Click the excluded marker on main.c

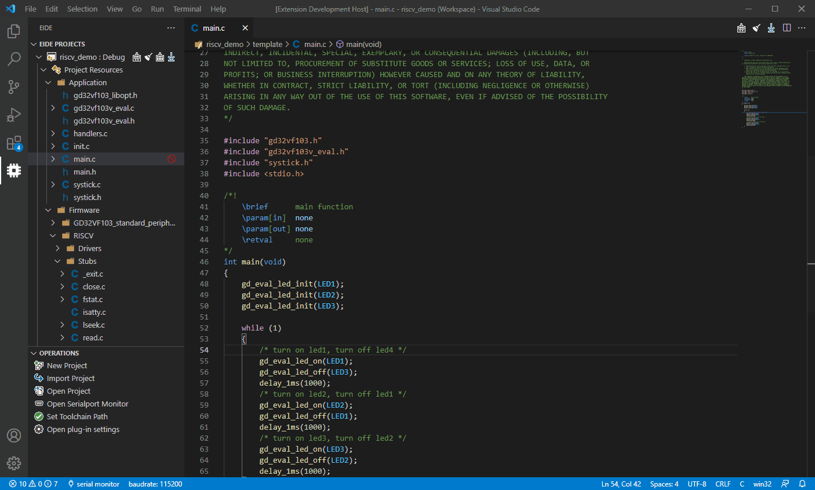click(172, 159)
